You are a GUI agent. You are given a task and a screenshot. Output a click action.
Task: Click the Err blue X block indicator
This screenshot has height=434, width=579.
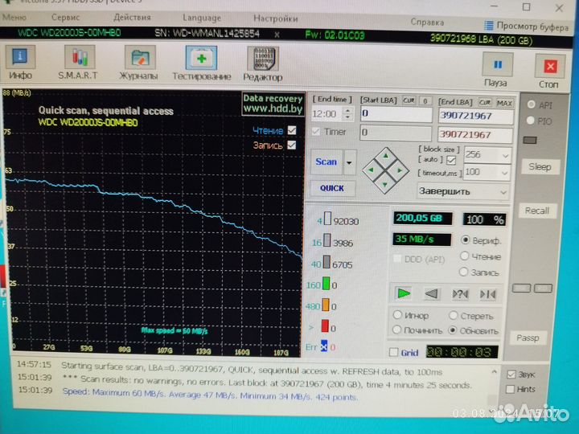(324, 346)
